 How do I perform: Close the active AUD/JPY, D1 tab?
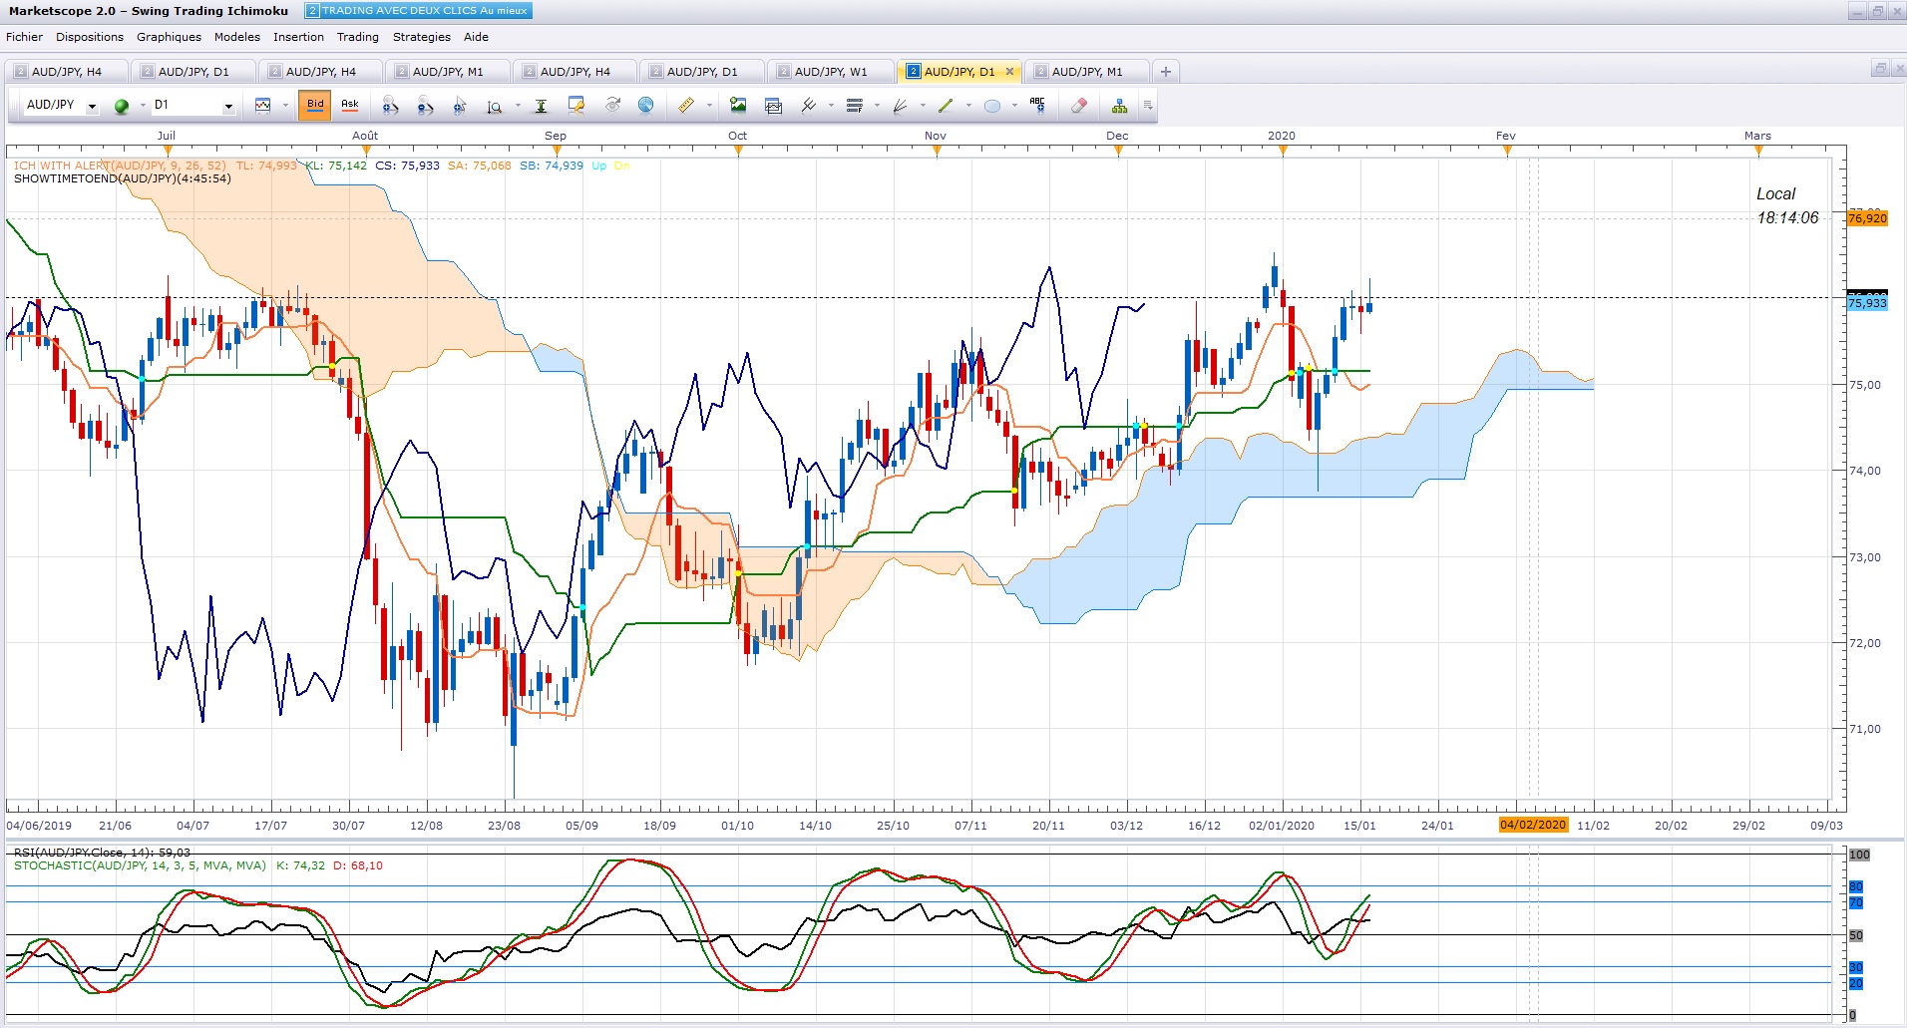[1009, 72]
